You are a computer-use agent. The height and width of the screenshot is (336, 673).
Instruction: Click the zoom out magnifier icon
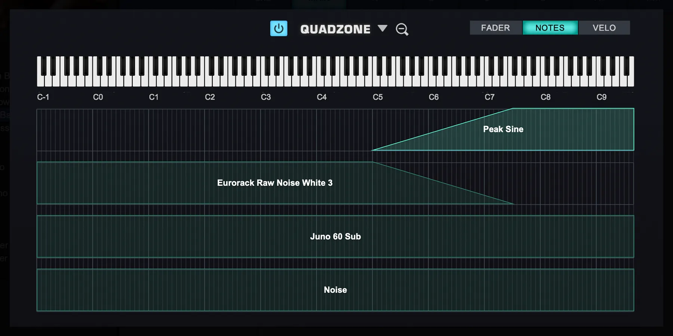pyautogui.click(x=402, y=29)
